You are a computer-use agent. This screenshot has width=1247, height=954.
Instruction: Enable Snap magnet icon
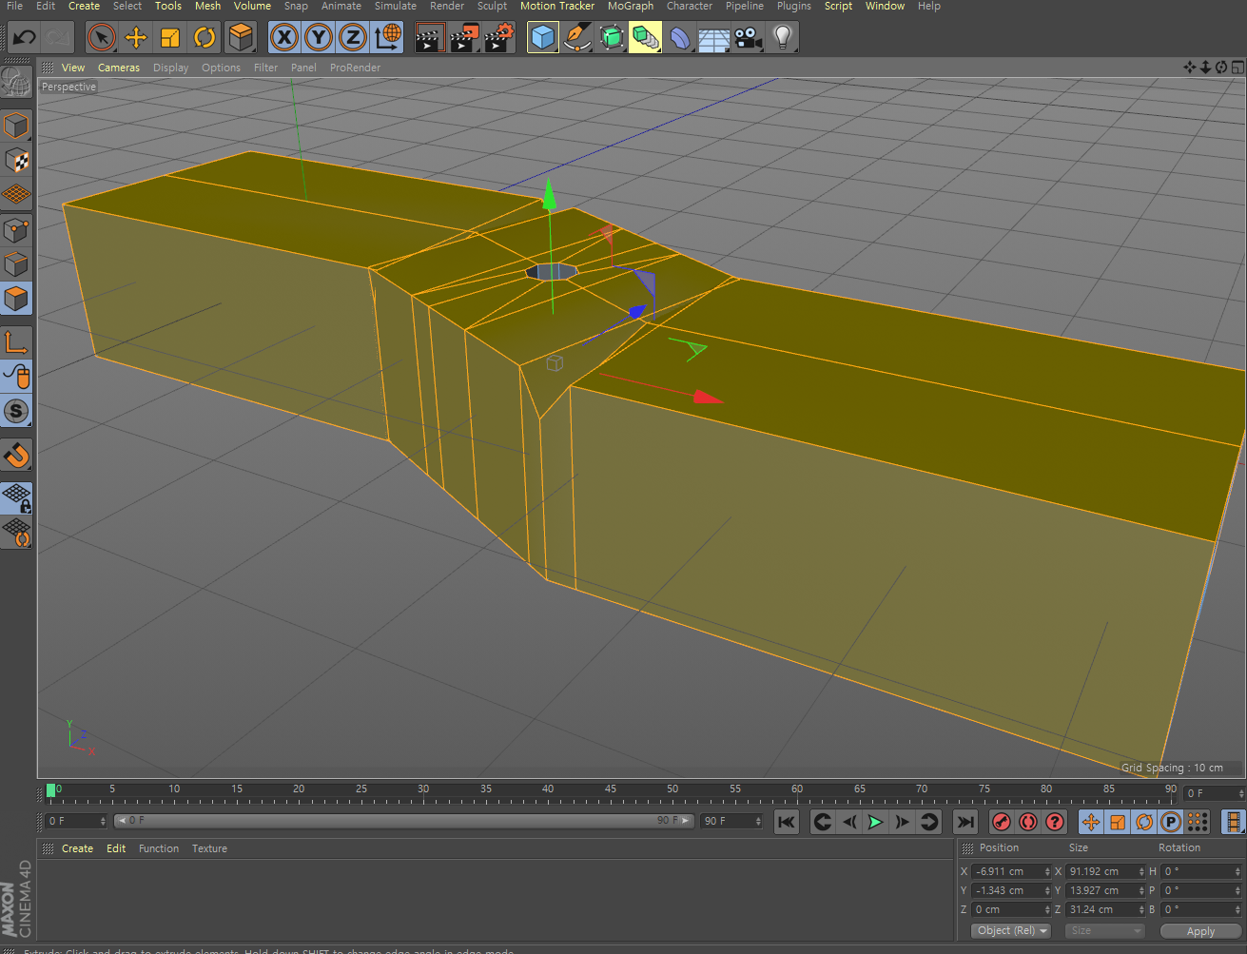tap(17, 456)
